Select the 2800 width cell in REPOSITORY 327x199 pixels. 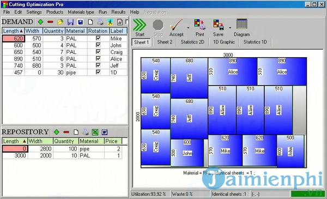tap(40, 148)
